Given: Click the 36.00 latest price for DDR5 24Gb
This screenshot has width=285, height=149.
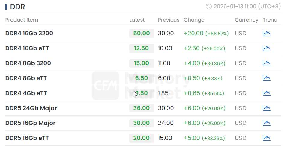Looking at the screenshot, I should click(141, 108).
